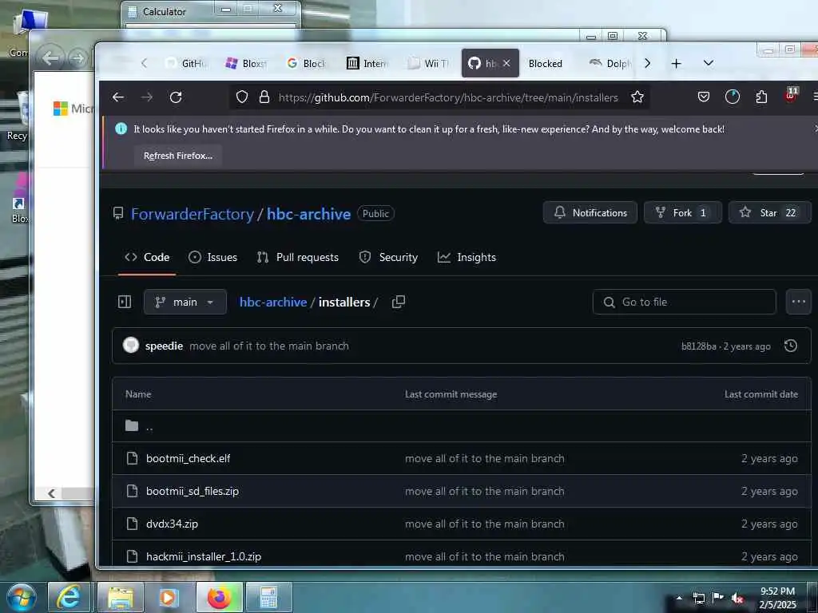This screenshot has height=613, width=818.
Task: Switch to the Internet Archive tab
Action: click(367, 64)
